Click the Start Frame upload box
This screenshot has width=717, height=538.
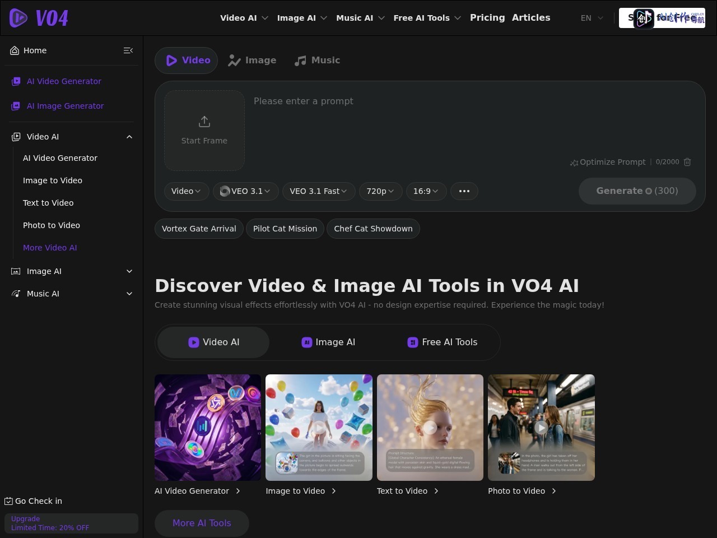(204, 131)
